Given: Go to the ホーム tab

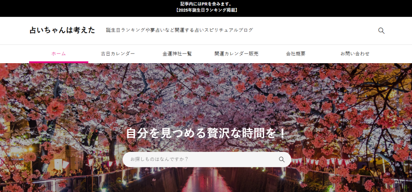Looking at the screenshot, I should (x=58, y=54).
